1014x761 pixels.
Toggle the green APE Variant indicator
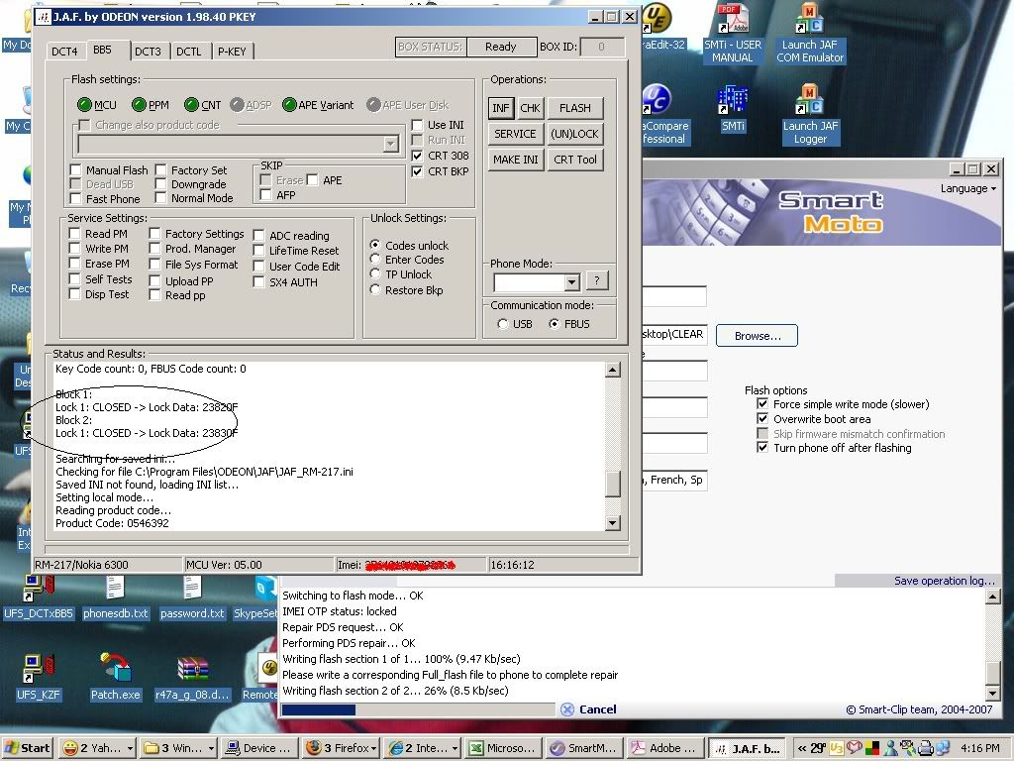[289, 105]
